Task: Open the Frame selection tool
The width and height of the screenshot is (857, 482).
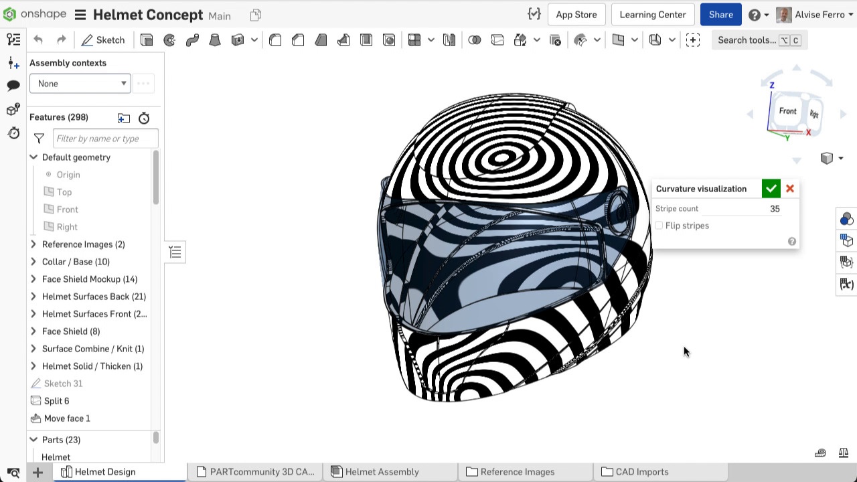Action: tap(693, 40)
